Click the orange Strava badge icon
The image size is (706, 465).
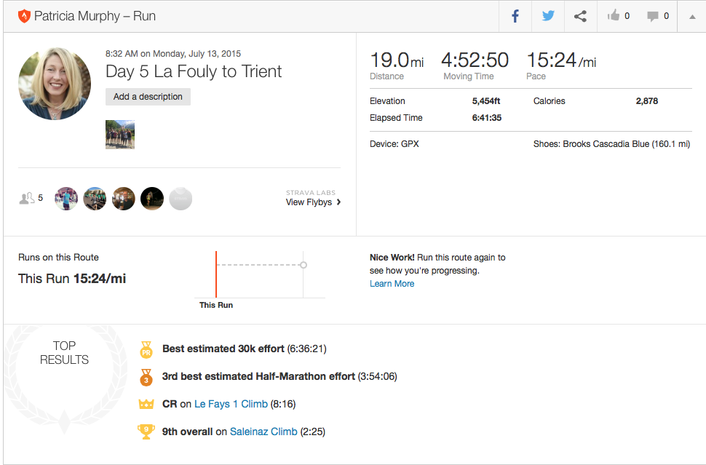[24, 16]
